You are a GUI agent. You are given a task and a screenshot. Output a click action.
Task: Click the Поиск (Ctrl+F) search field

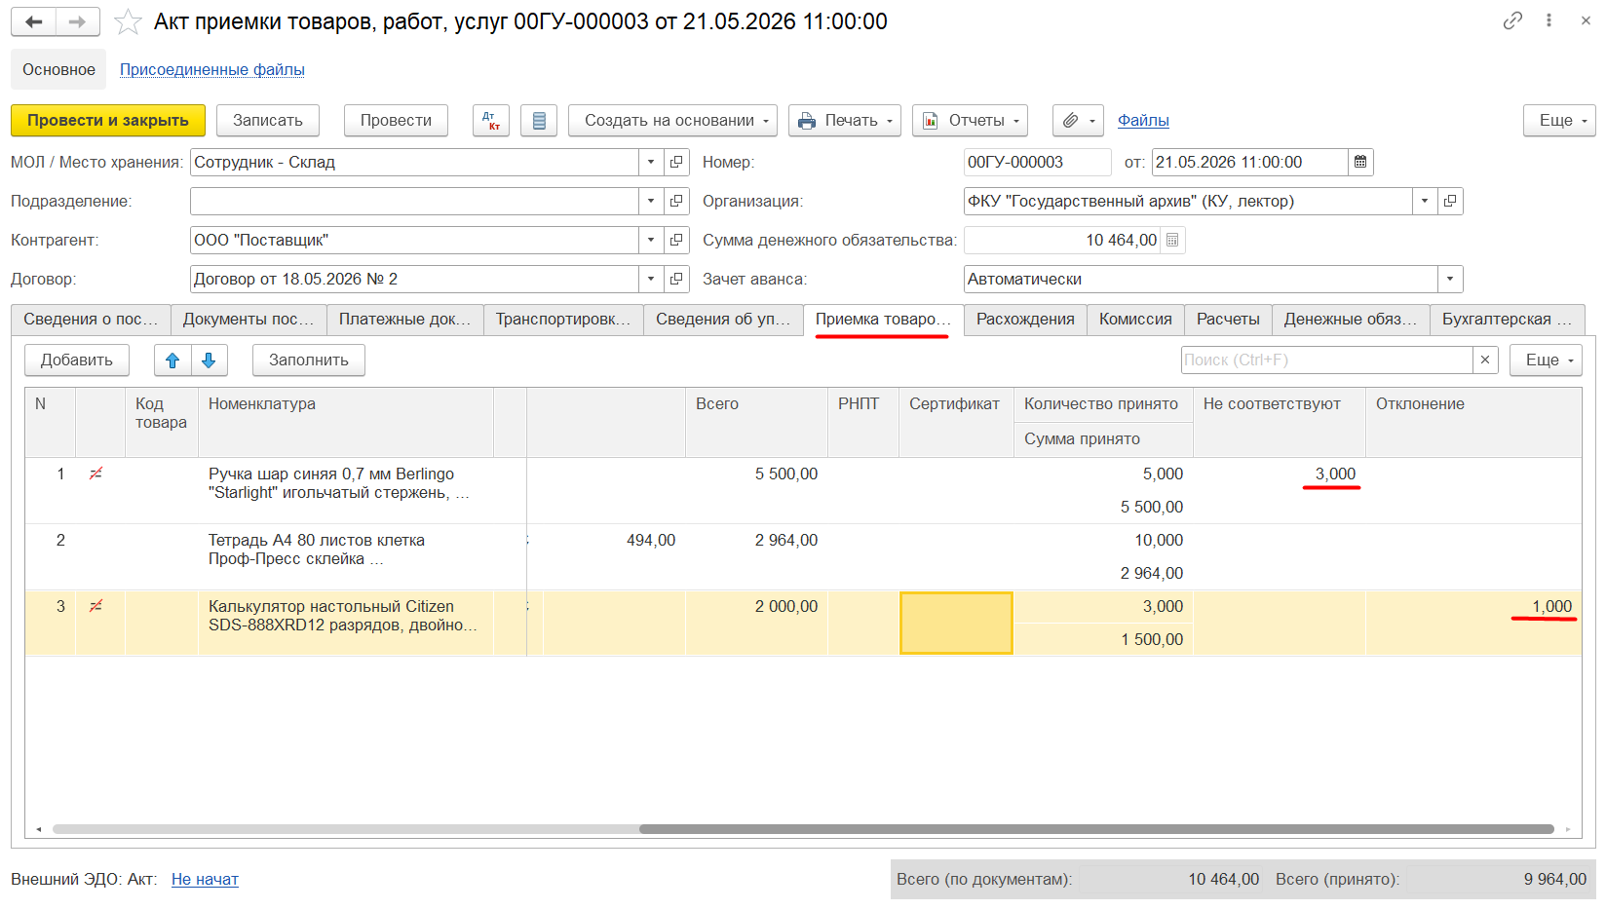1326,360
